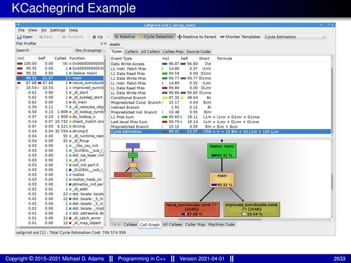Open the Up dropdown arrow
This screenshot has width=351, height=263.
click(x=108, y=37)
